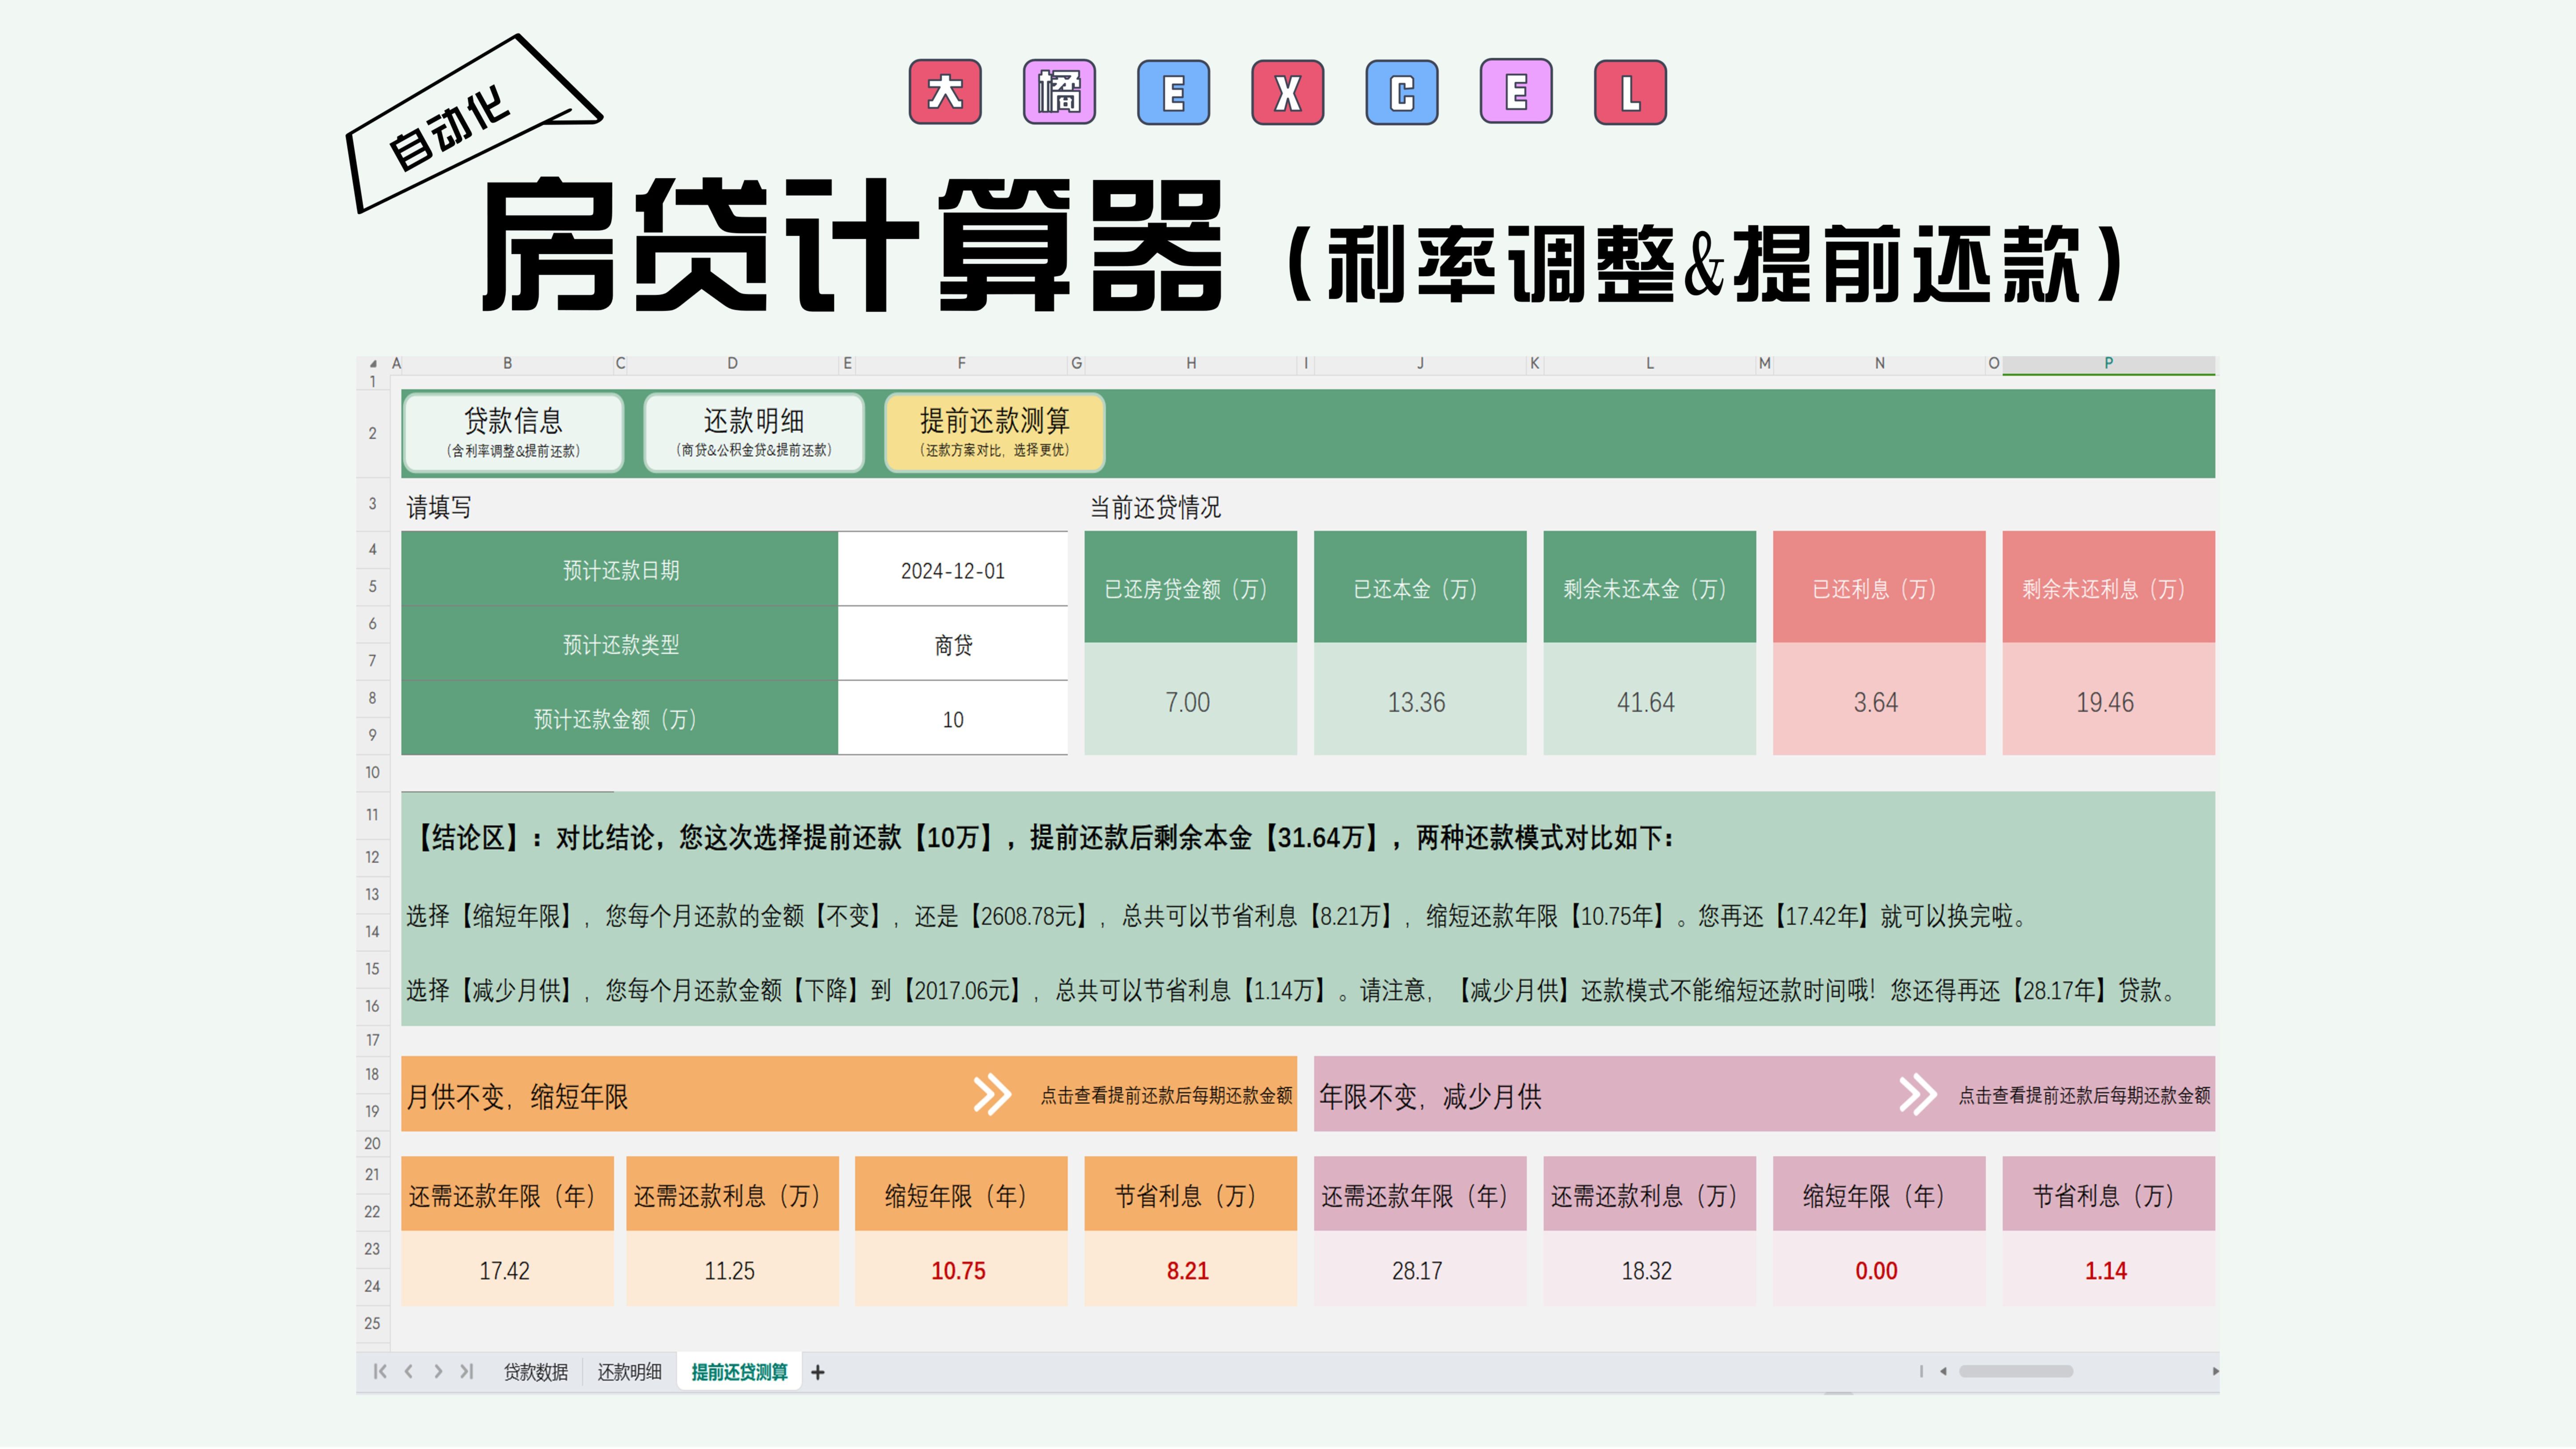Screen dimensions: 2576x1449
Task: Switch to the 还款明细 sheet tab
Action: click(630, 1372)
